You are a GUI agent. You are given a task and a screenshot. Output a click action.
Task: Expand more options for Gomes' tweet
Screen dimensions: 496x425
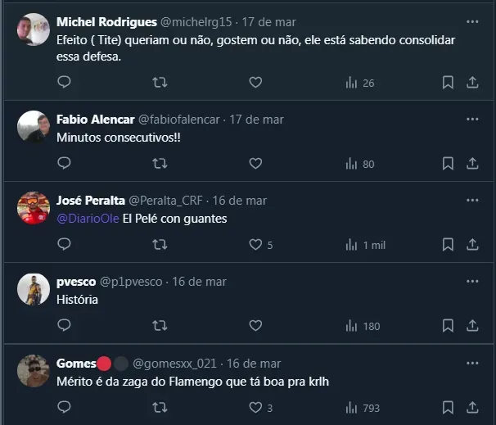point(472,363)
